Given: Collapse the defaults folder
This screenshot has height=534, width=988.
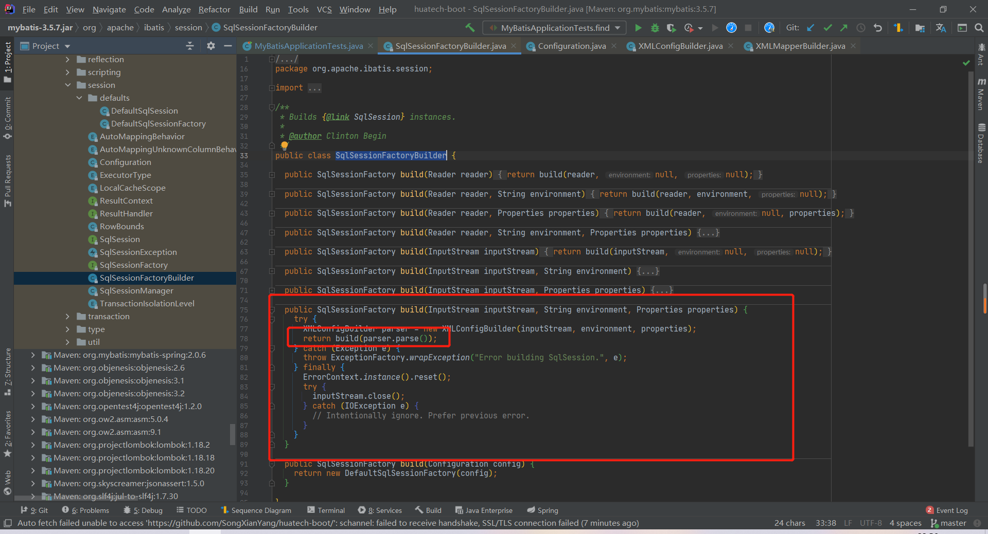Looking at the screenshot, I should [x=79, y=98].
